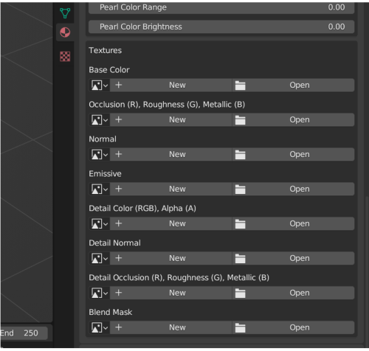Browse images dropdown for Blend Mask
This screenshot has height=351, width=369.
[100, 327]
